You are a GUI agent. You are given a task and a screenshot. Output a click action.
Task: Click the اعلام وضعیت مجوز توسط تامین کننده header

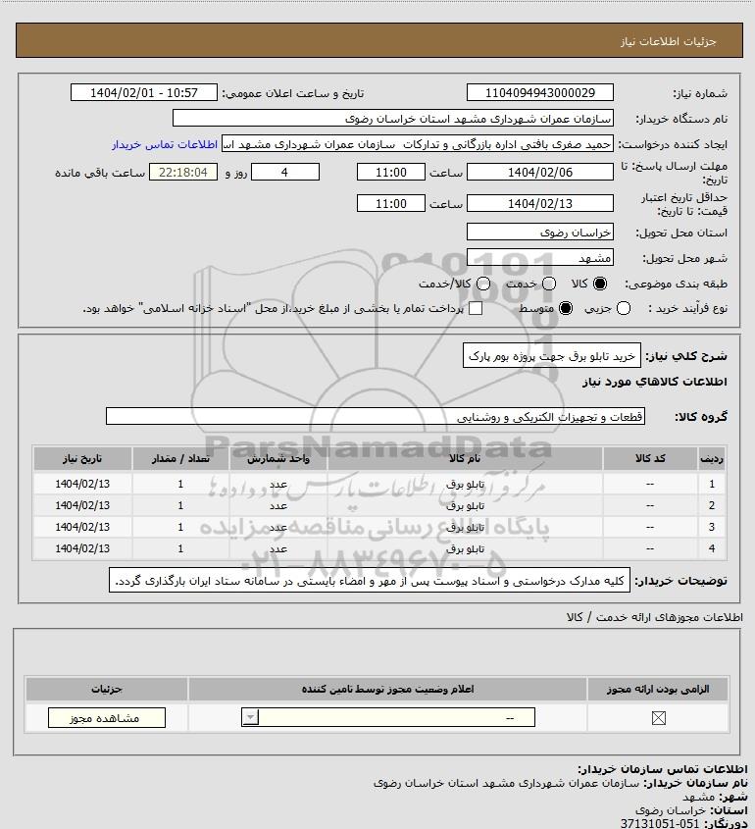click(x=387, y=689)
